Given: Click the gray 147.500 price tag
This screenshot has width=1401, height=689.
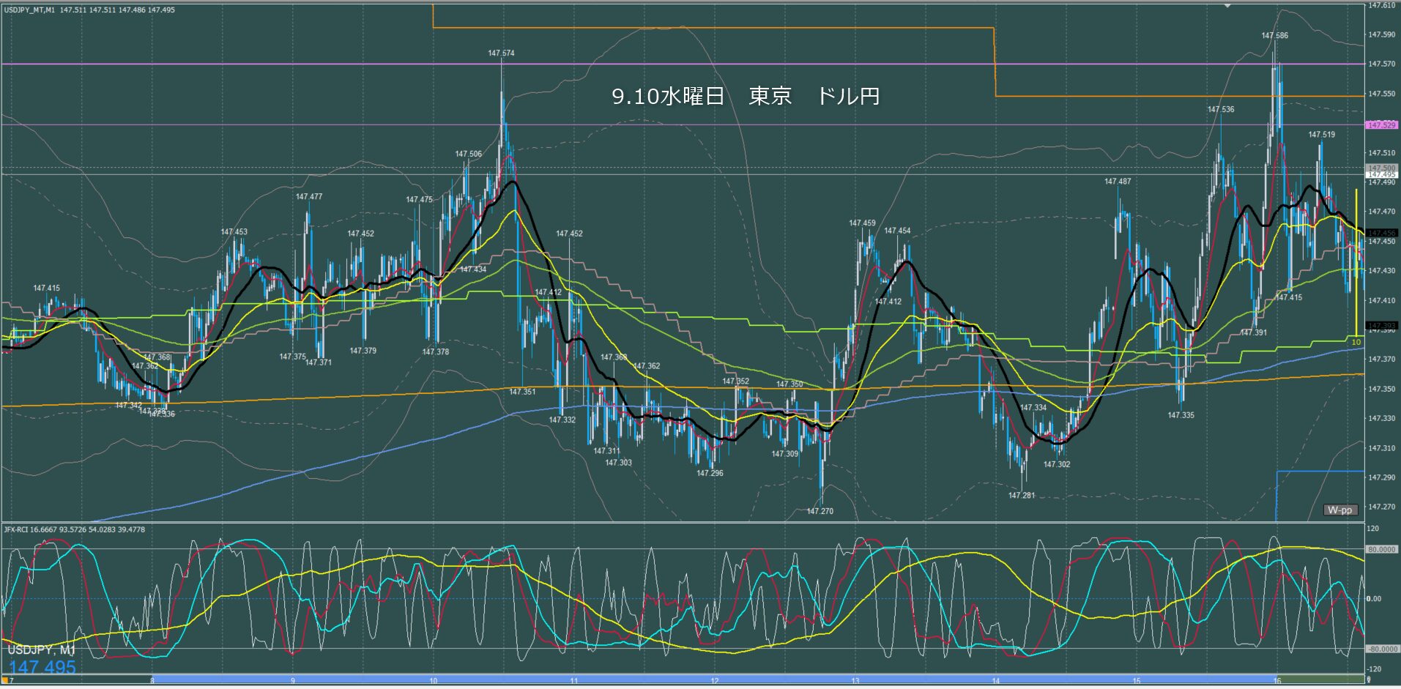Looking at the screenshot, I should coord(1381,168).
